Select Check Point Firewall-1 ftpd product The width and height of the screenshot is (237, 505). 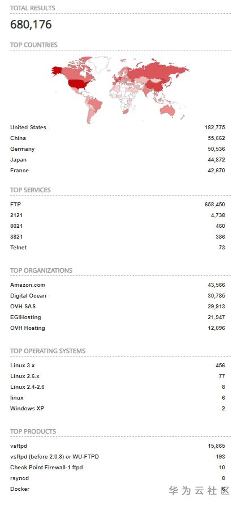click(x=46, y=468)
